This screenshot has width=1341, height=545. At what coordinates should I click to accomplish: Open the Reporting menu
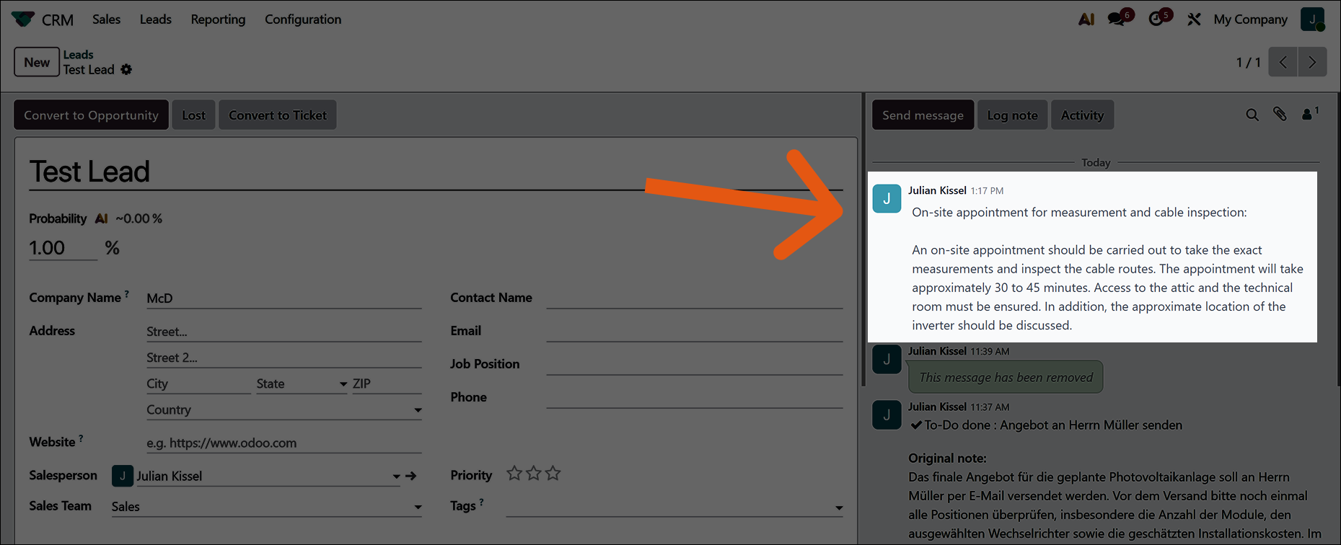pyautogui.click(x=218, y=19)
